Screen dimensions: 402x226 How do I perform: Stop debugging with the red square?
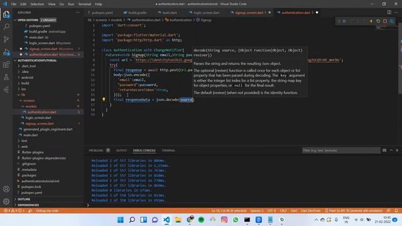[x=385, y=21]
